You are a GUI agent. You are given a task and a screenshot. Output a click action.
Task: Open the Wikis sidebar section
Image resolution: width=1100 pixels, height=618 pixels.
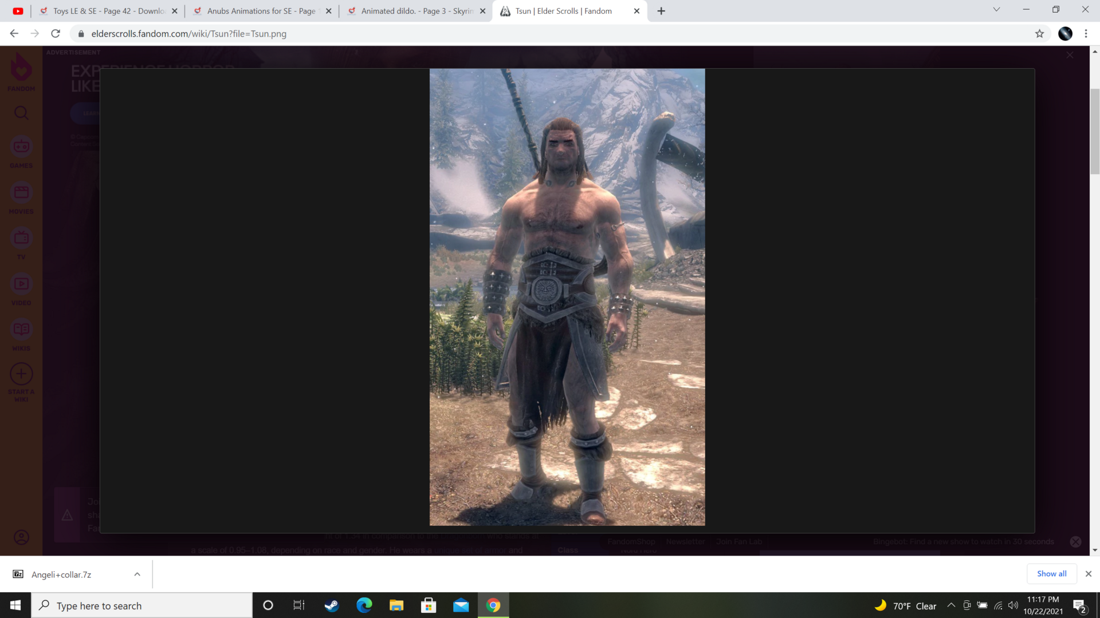click(x=21, y=335)
